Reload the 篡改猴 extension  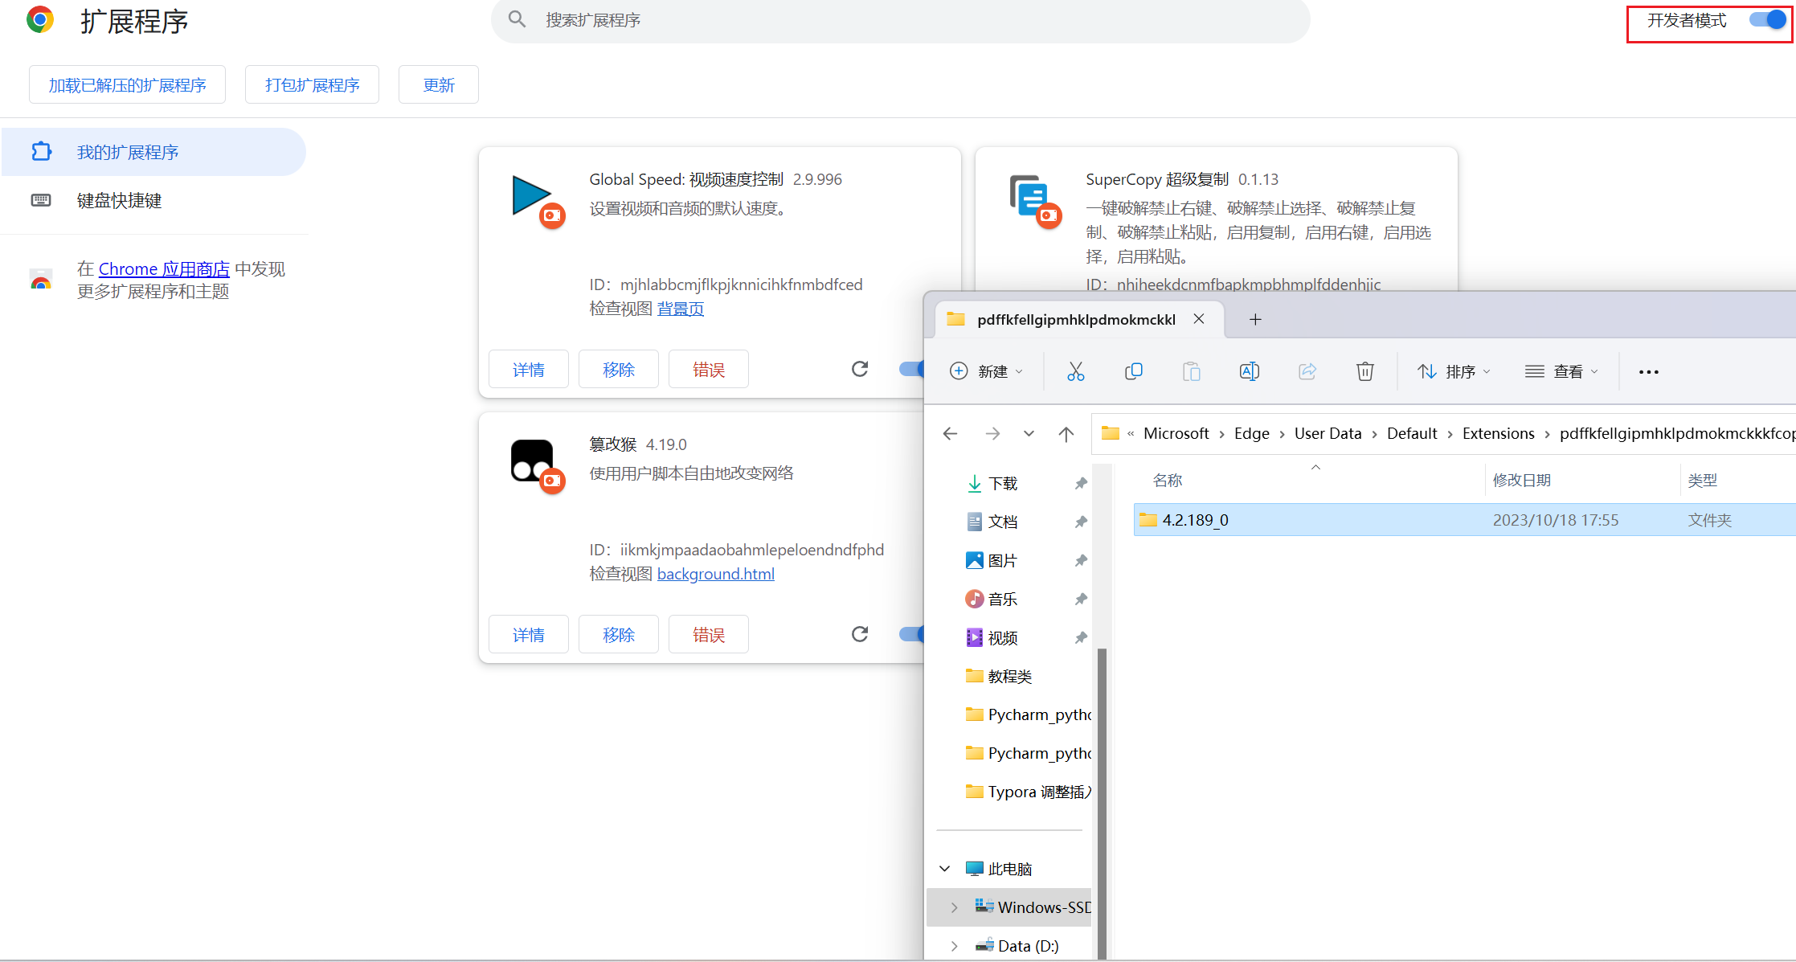[x=860, y=634]
